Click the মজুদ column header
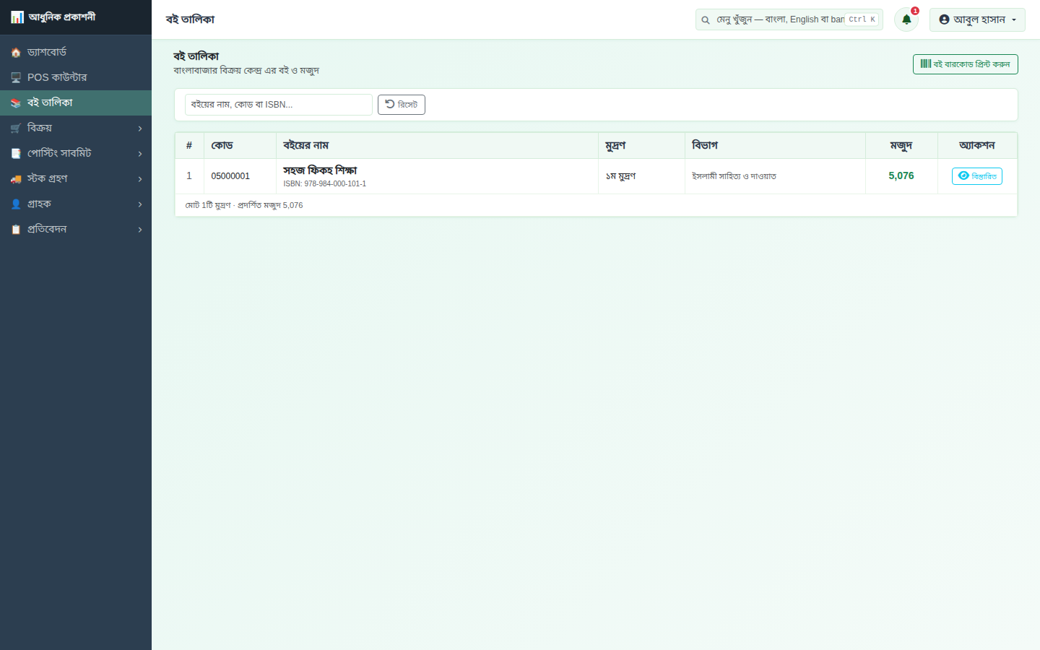Image resolution: width=1040 pixels, height=650 pixels. pos(901,146)
